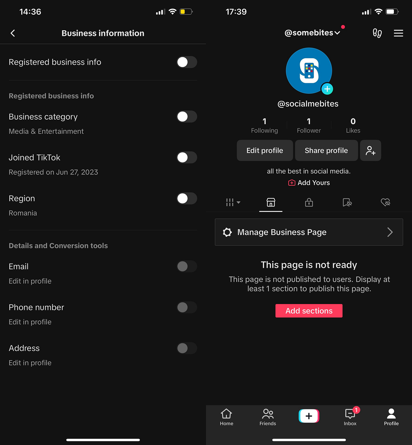Tap the 17:39 clock in status bar
The width and height of the screenshot is (412, 445).
pos(236,12)
